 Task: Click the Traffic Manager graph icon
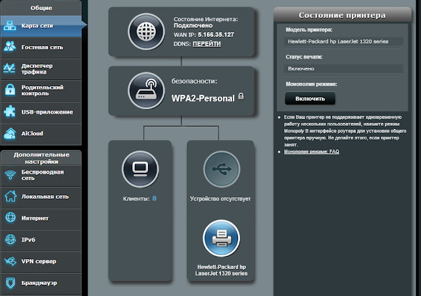(9, 68)
